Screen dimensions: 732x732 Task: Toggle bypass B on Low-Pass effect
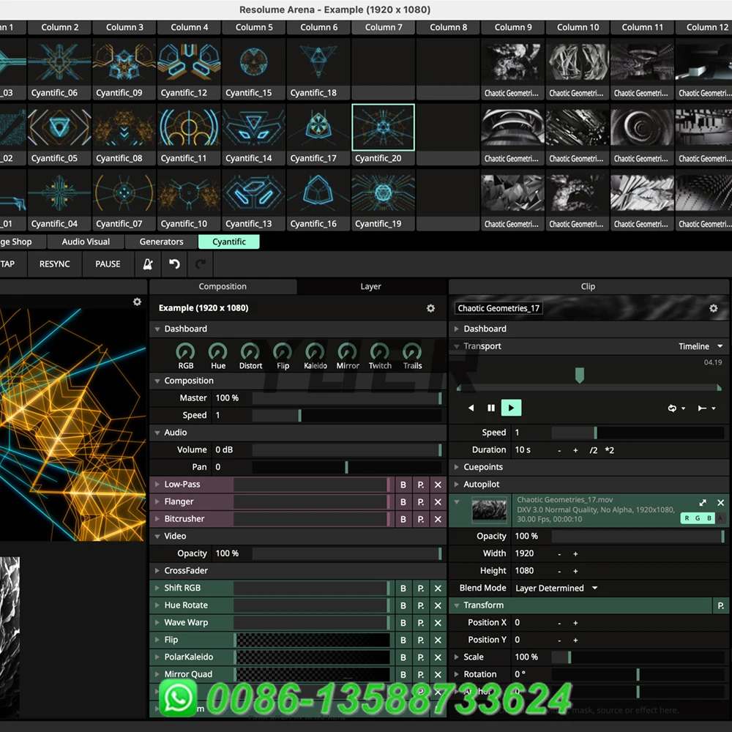(x=403, y=485)
